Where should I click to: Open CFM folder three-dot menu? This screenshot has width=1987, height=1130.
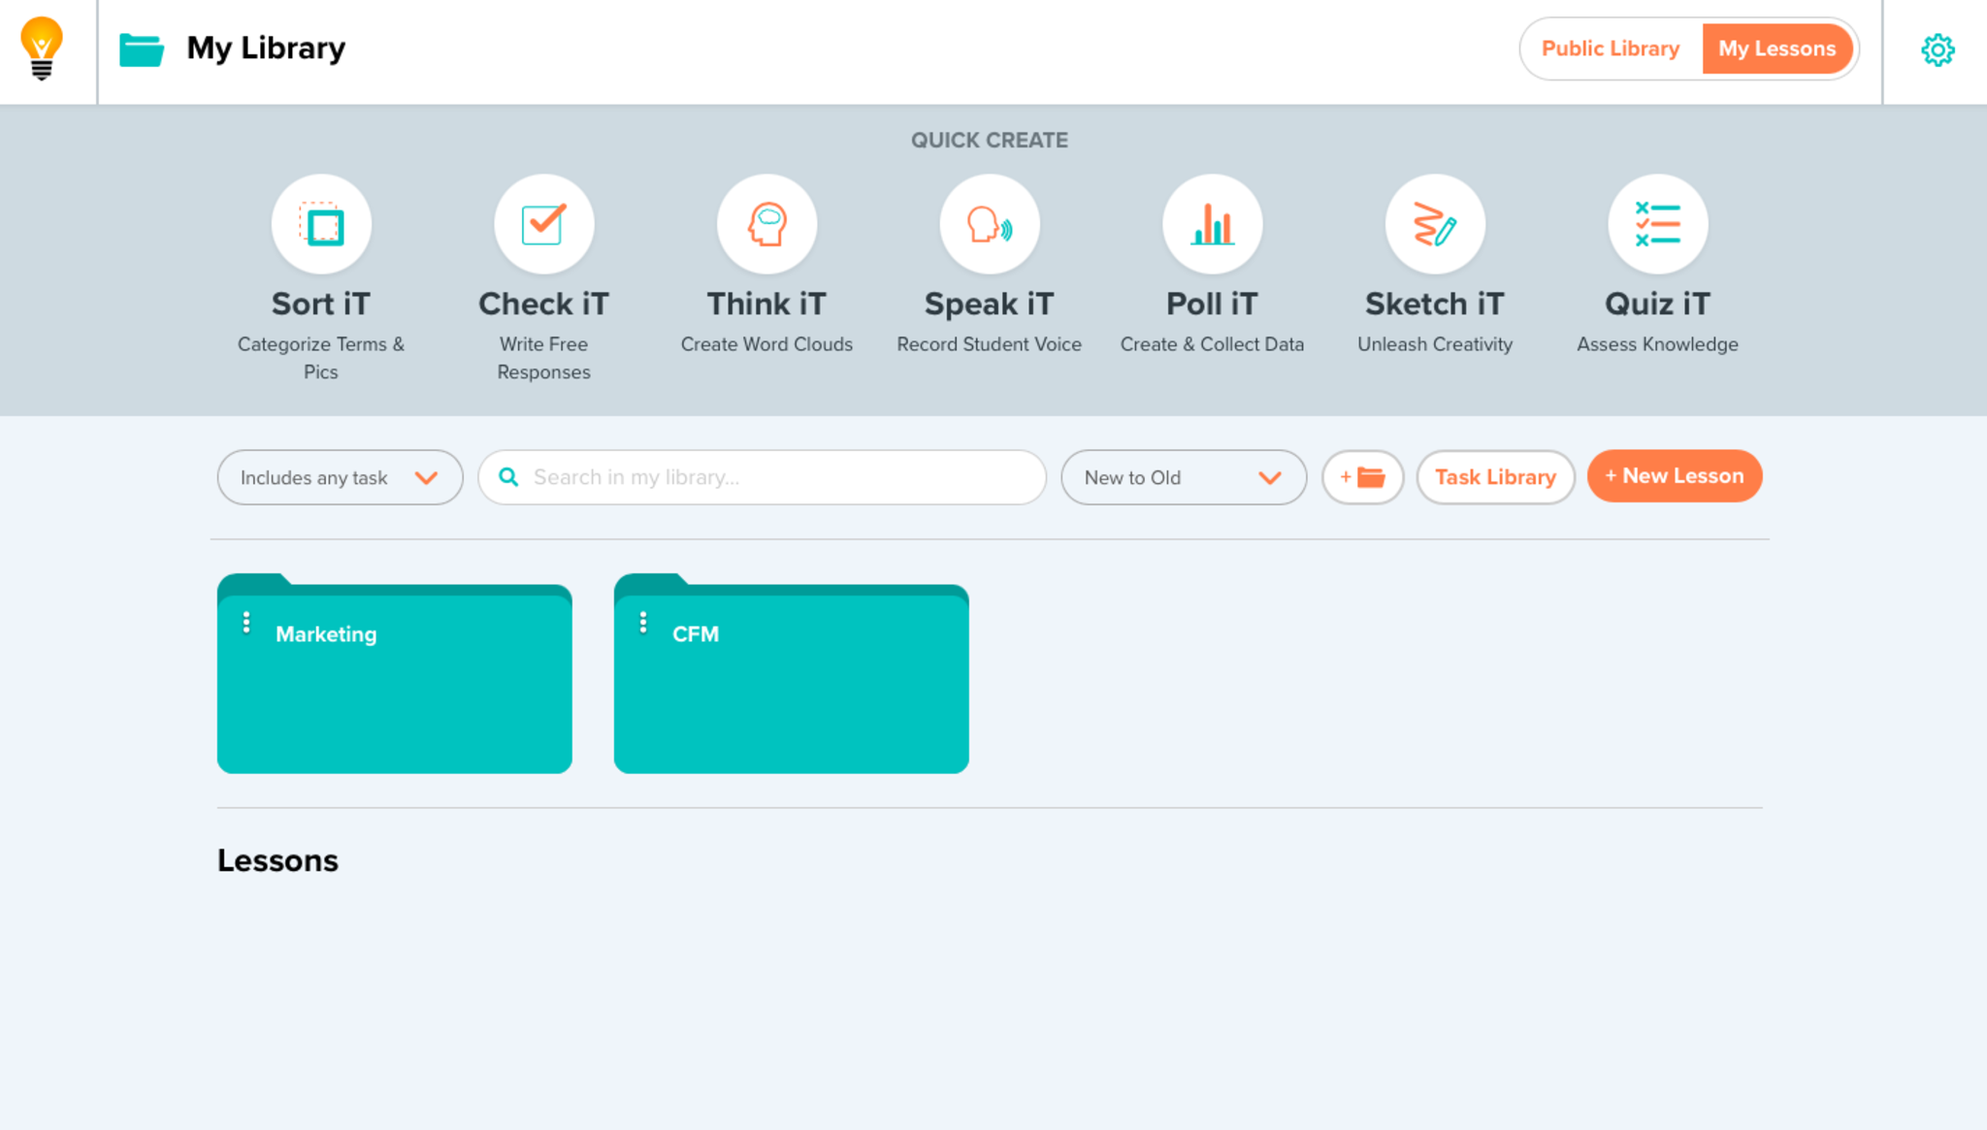coord(643,623)
